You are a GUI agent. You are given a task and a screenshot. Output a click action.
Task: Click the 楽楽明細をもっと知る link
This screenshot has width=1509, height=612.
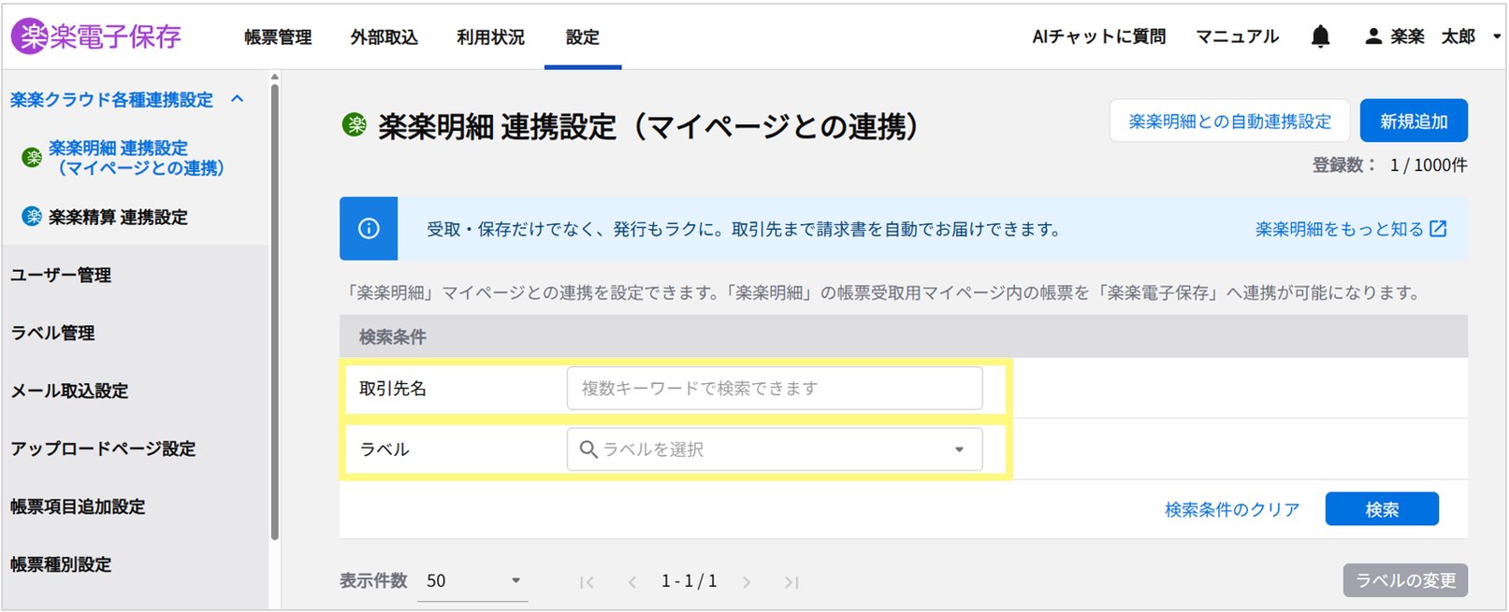point(1340,229)
